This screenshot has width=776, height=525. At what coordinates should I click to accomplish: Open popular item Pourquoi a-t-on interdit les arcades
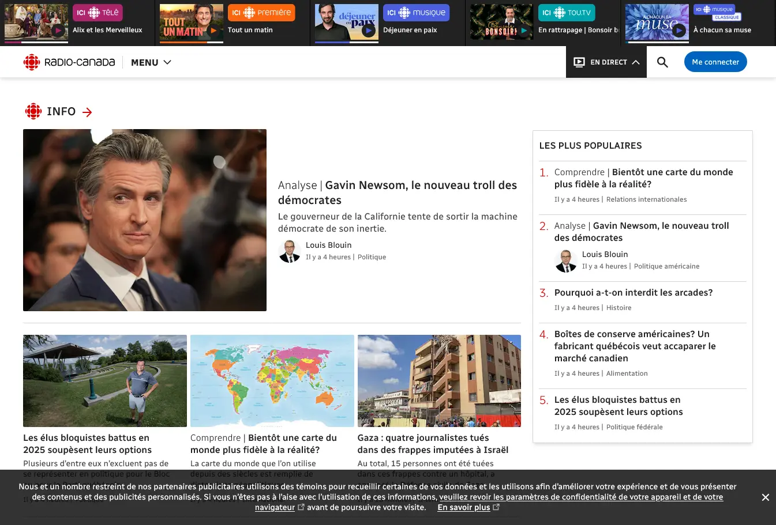pyautogui.click(x=633, y=293)
